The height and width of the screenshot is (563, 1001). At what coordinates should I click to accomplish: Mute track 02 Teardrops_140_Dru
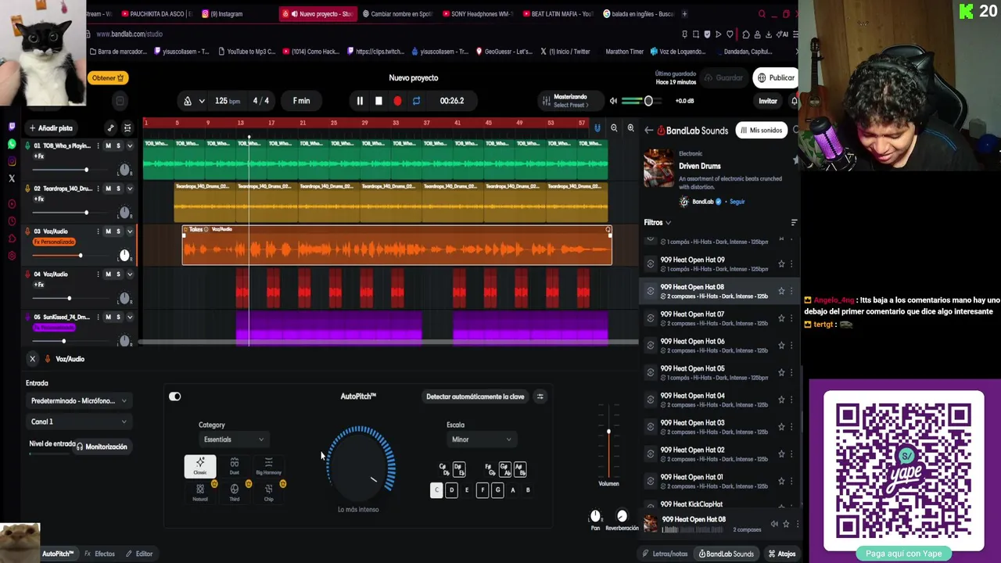(x=108, y=188)
